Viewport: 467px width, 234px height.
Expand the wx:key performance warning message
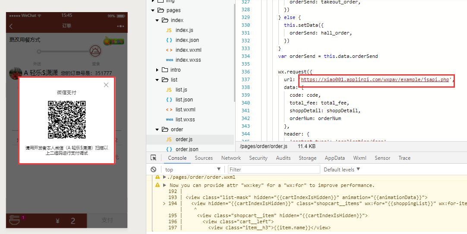pos(164,185)
